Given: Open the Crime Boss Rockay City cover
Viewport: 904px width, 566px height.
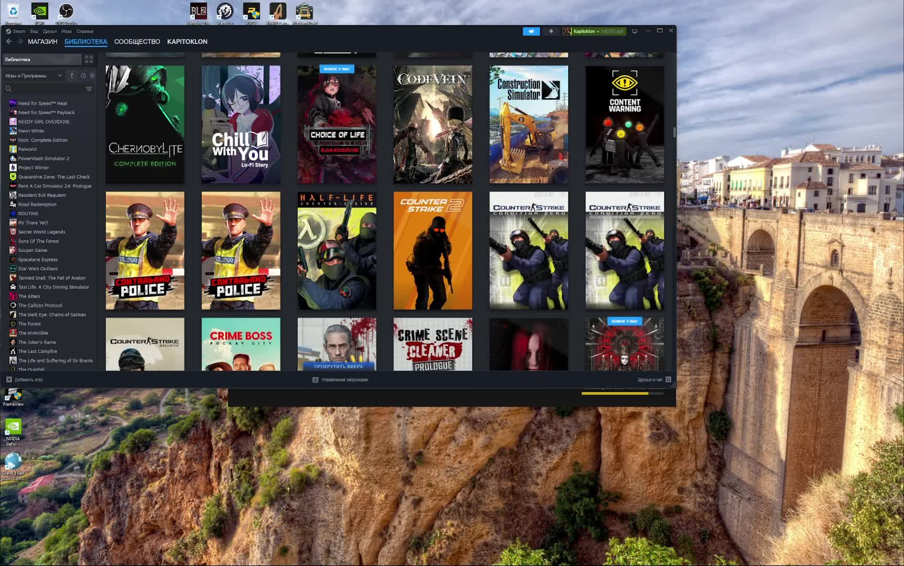Looking at the screenshot, I should [x=241, y=344].
